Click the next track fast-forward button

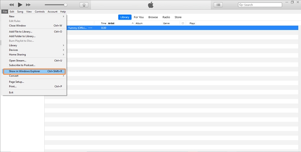(x=28, y=5)
